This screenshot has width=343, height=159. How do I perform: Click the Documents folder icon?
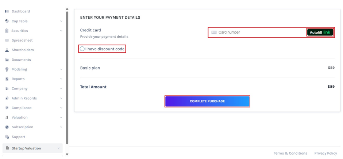point(7,60)
